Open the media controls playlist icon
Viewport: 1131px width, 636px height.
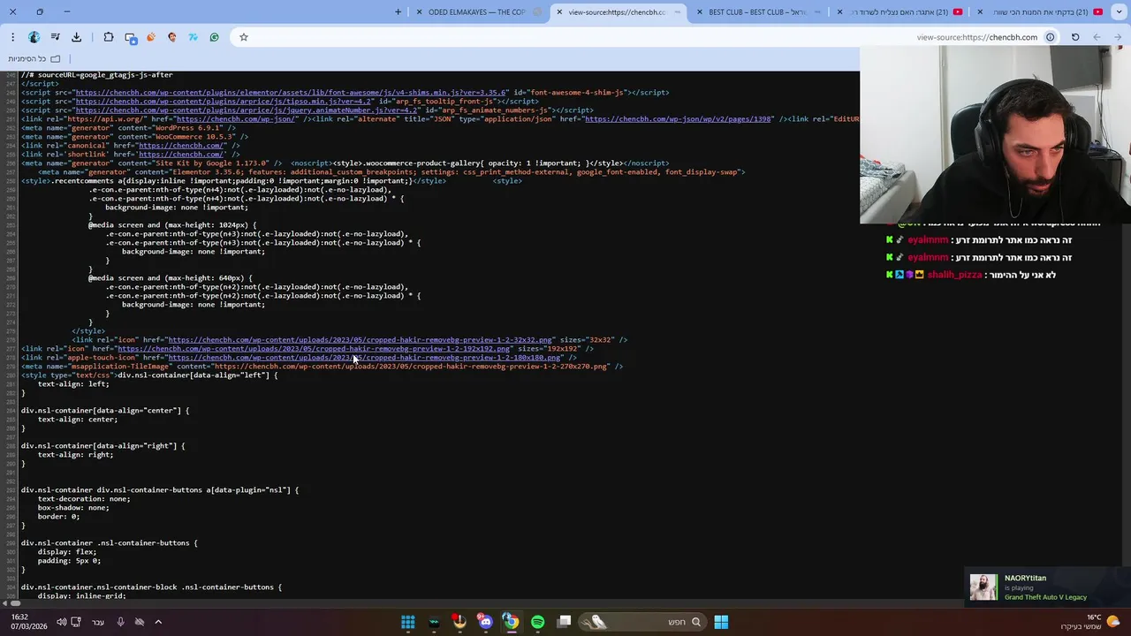55,37
